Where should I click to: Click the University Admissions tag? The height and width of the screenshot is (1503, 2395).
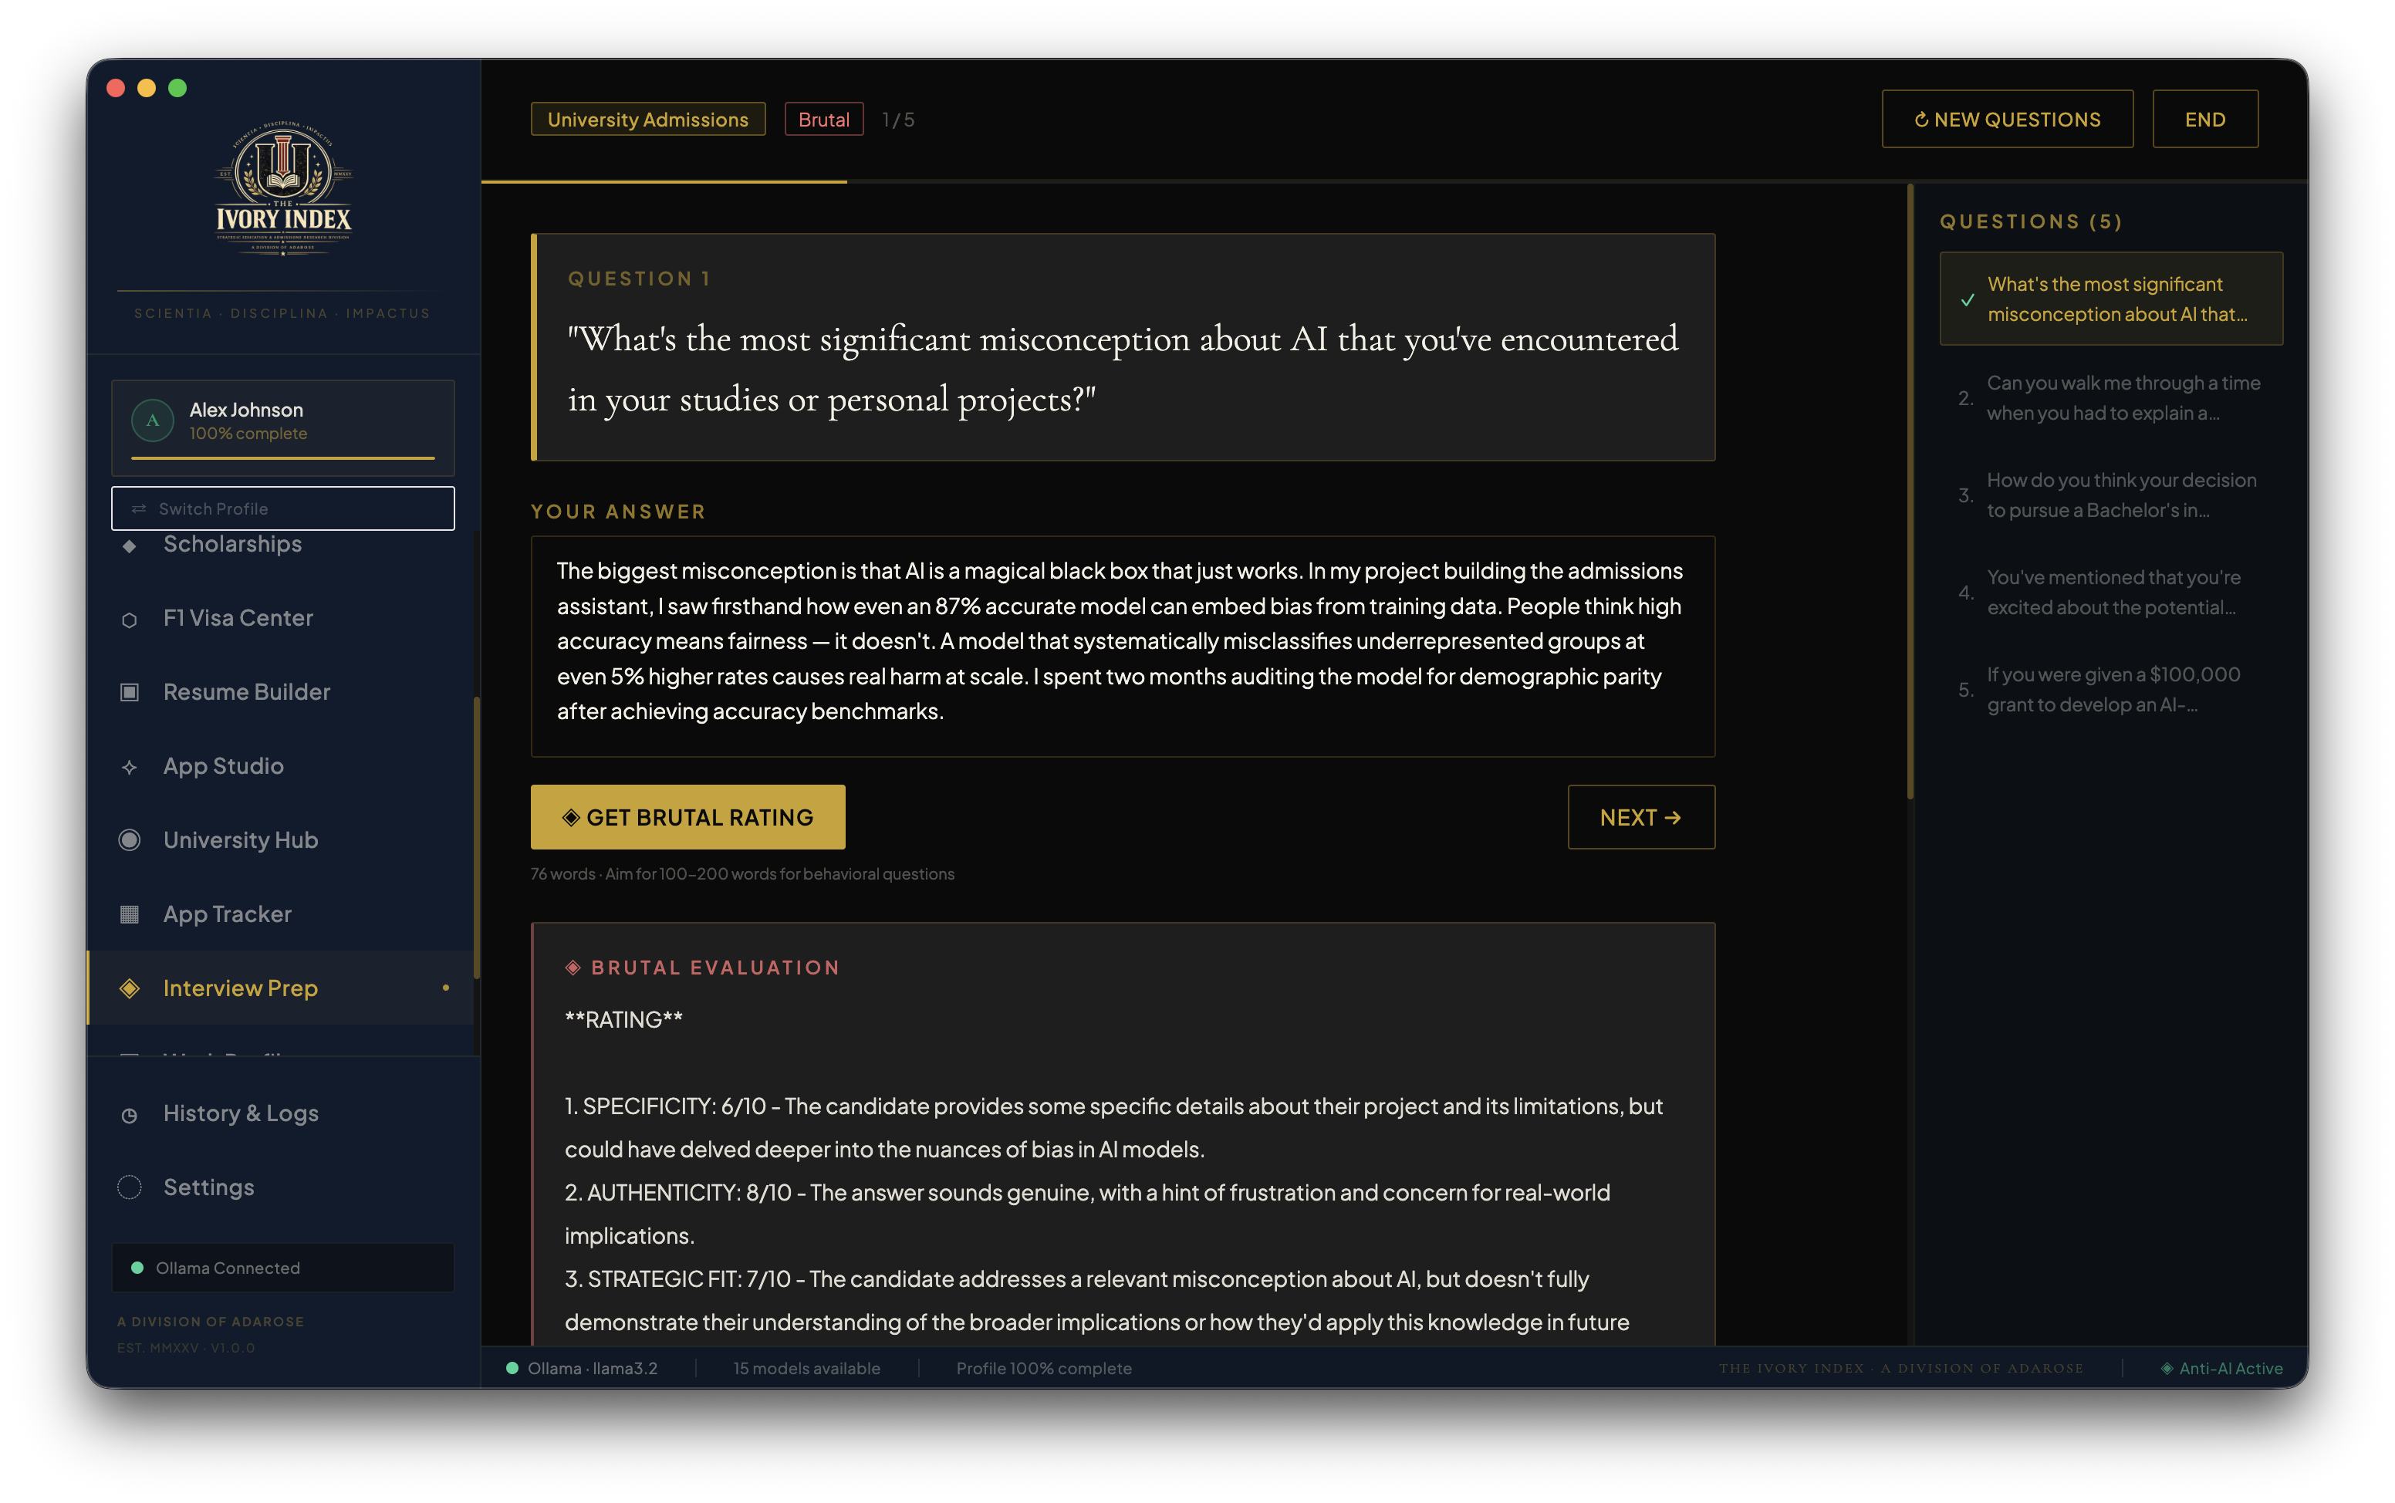click(x=648, y=120)
